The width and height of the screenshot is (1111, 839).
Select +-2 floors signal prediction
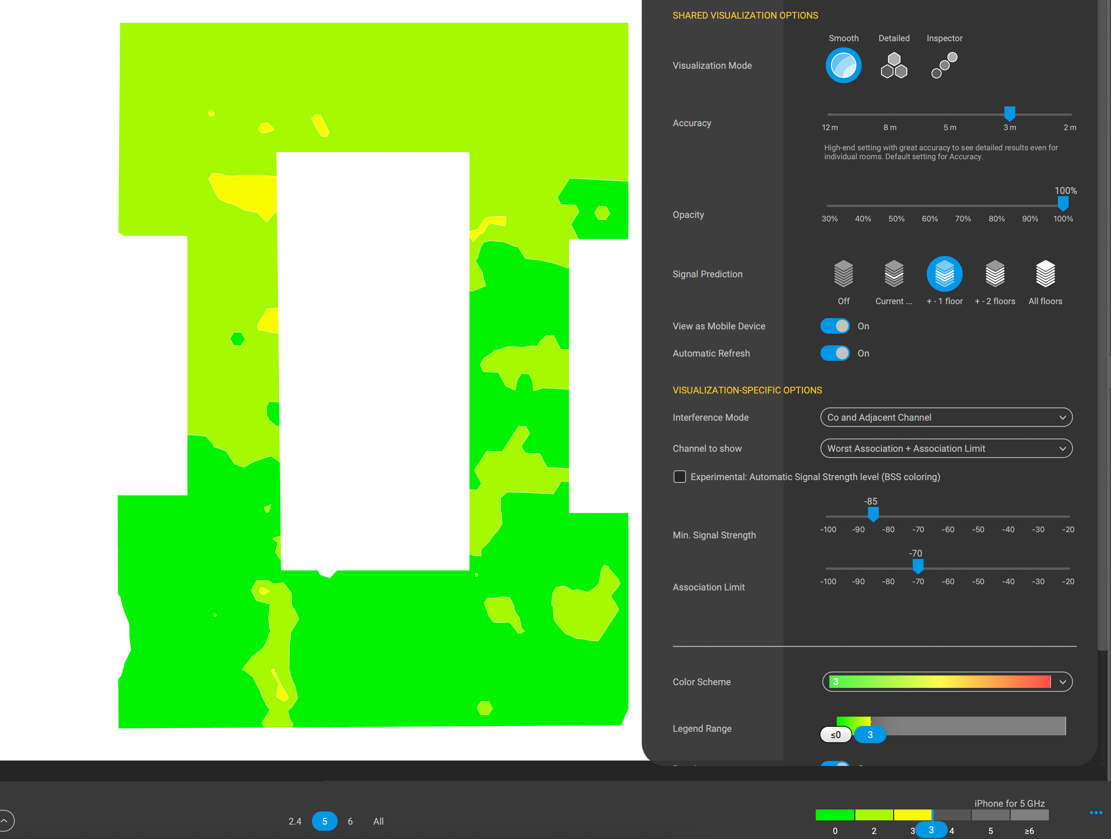coord(994,274)
